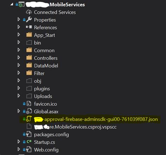166x155 pixels.
Task: Collapse the MobileServices project node
Action: [12, 4]
